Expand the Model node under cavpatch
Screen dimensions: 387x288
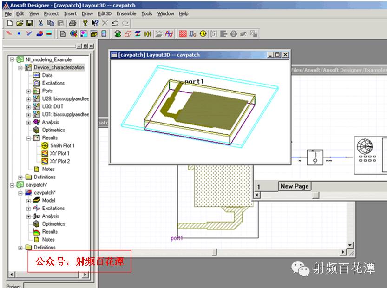[x=28, y=201]
